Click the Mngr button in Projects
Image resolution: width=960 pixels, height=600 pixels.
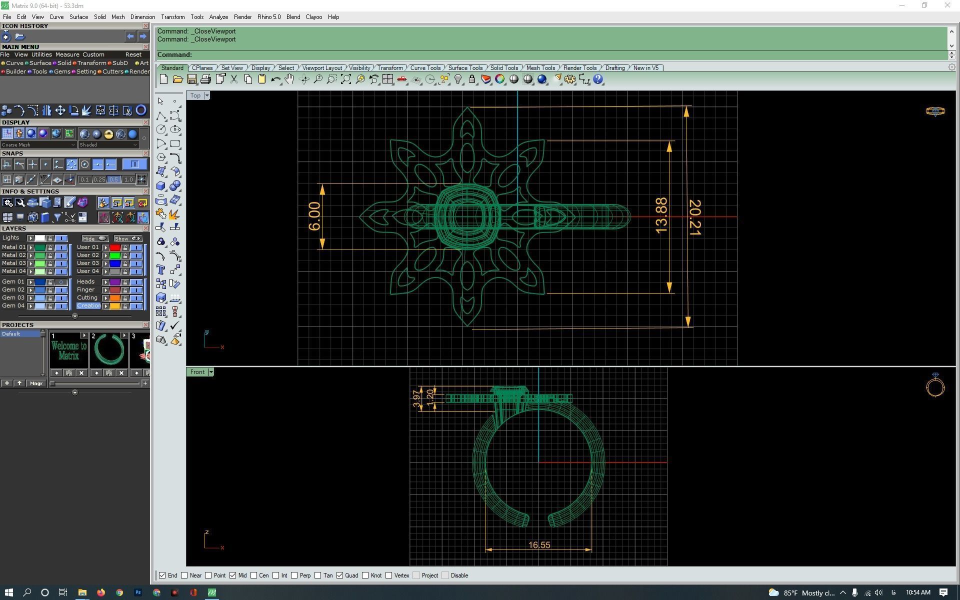[x=36, y=383]
